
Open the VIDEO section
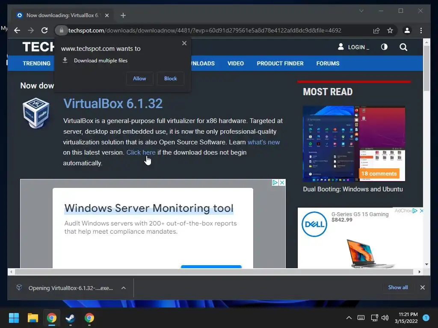pyautogui.click(x=236, y=63)
